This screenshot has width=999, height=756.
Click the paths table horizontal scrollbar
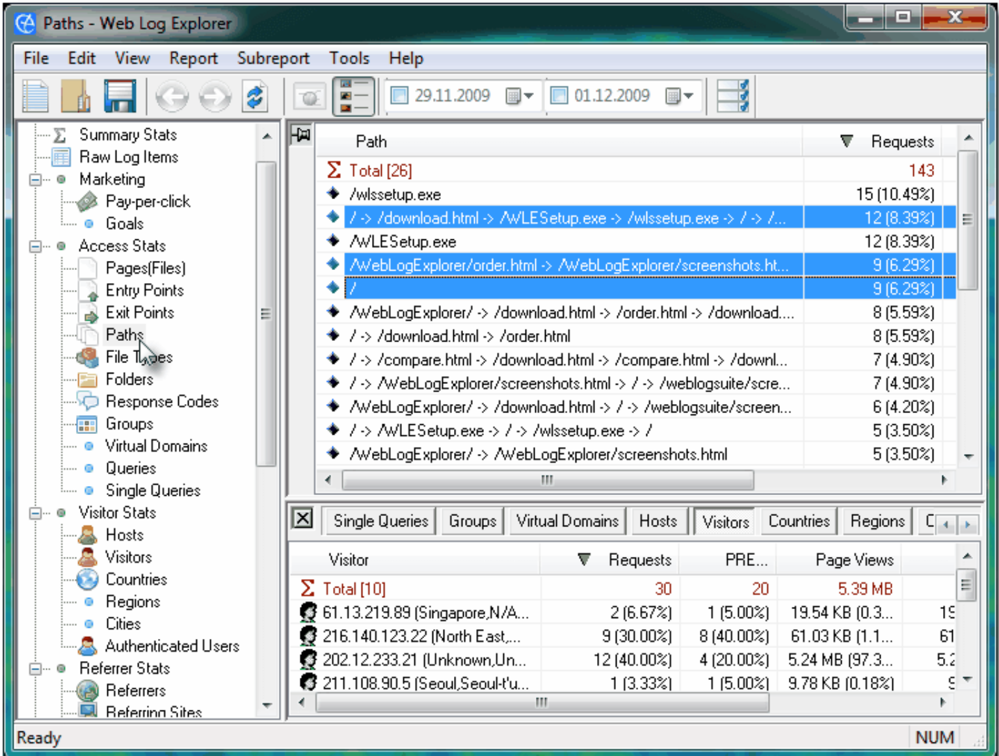pyautogui.click(x=547, y=480)
